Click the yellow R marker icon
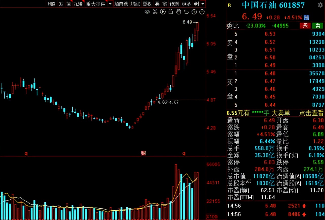Viewport: 325px width, 220px height. (x=230, y=5)
